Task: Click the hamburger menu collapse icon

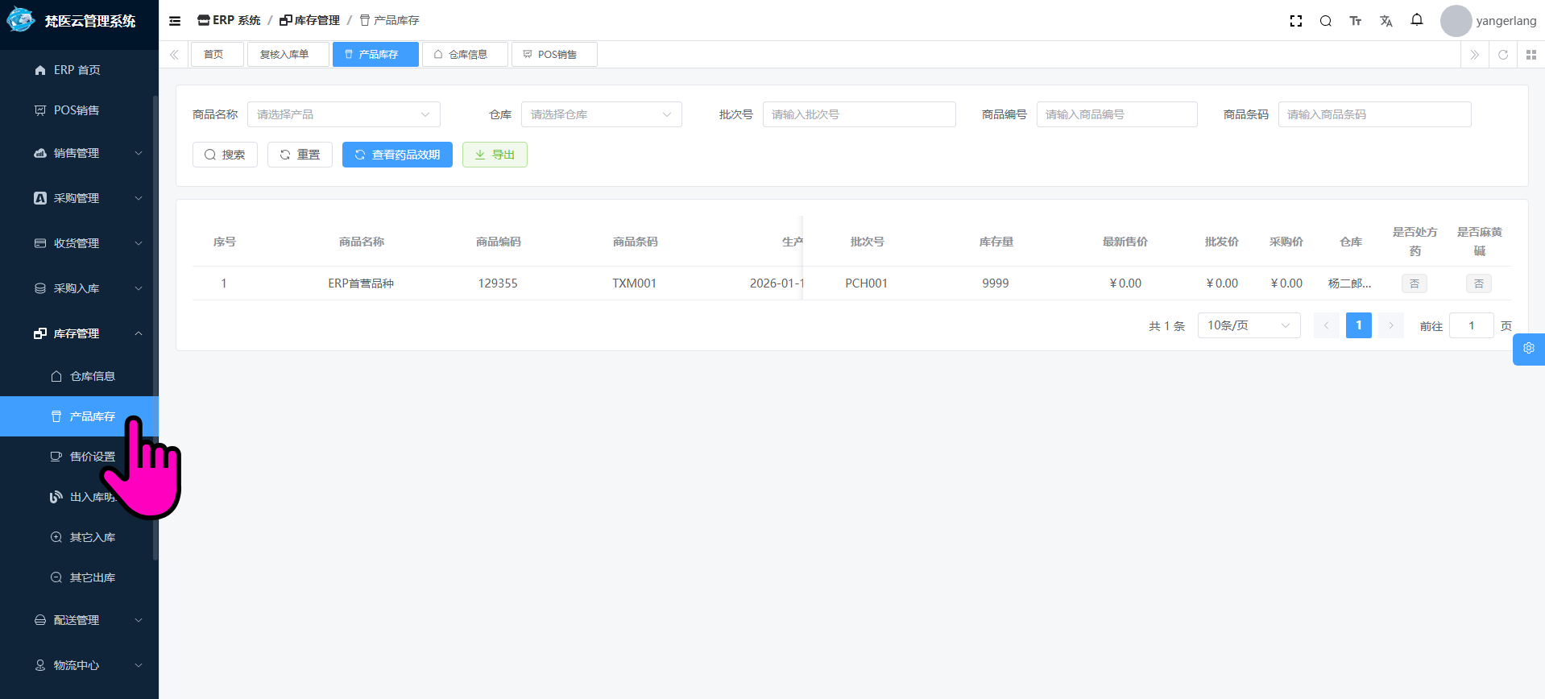Action: pyautogui.click(x=175, y=21)
